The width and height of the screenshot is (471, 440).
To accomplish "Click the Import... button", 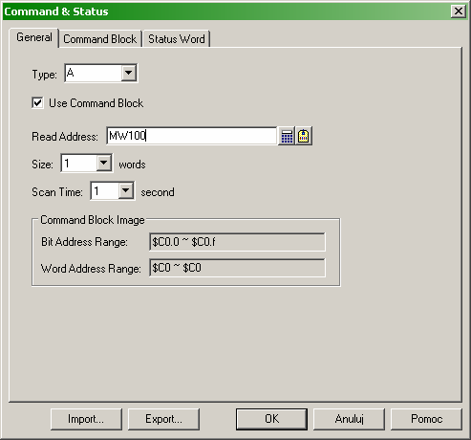I will coord(86,419).
